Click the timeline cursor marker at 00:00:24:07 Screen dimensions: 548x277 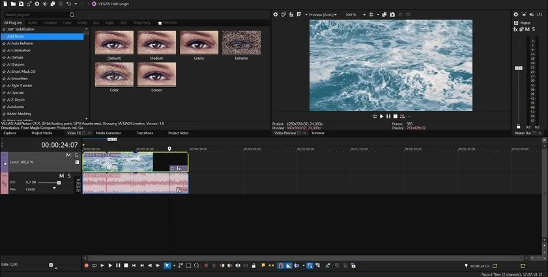tap(169, 149)
